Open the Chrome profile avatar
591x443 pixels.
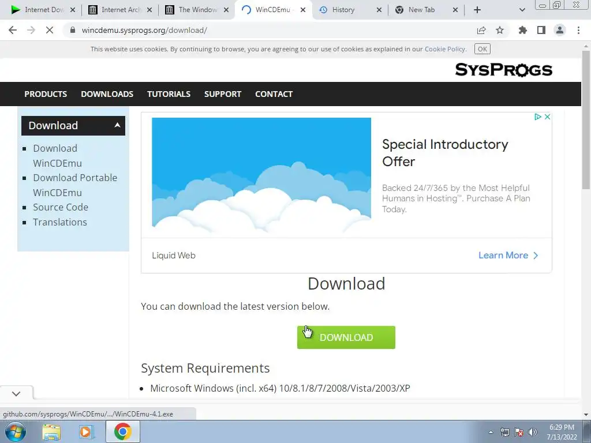560,30
